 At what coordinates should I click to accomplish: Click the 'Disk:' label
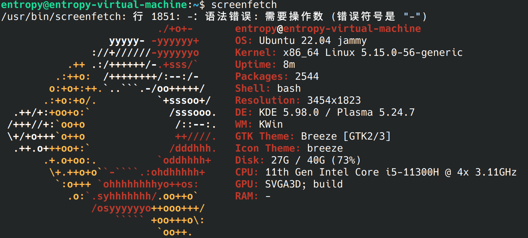[250, 160]
